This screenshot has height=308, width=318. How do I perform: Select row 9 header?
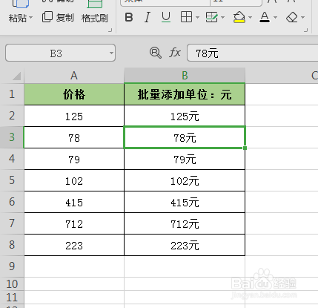pos(12,266)
